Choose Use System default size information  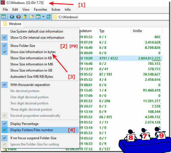pyautogui.click(x=40, y=31)
